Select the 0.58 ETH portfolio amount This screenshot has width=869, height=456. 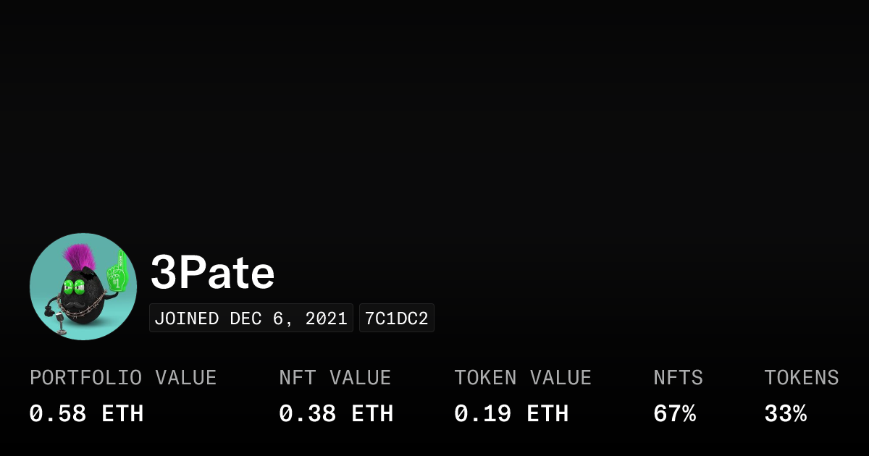pyautogui.click(x=86, y=414)
